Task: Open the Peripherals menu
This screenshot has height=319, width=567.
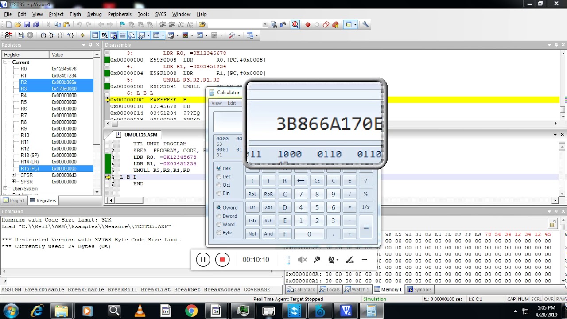Action: click(x=120, y=14)
